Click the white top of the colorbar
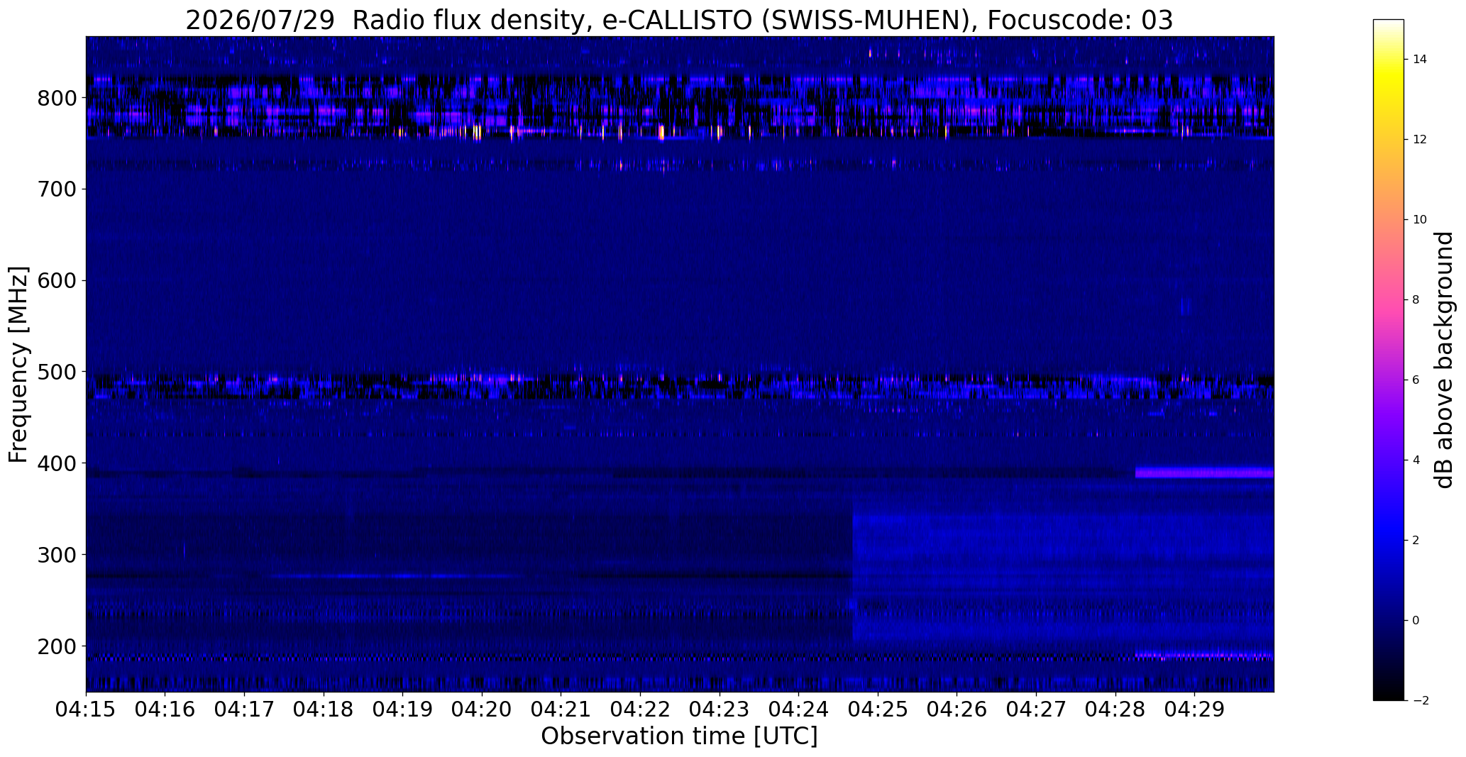The height and width of the screenshot is (757, 1466). (1389, 26)
